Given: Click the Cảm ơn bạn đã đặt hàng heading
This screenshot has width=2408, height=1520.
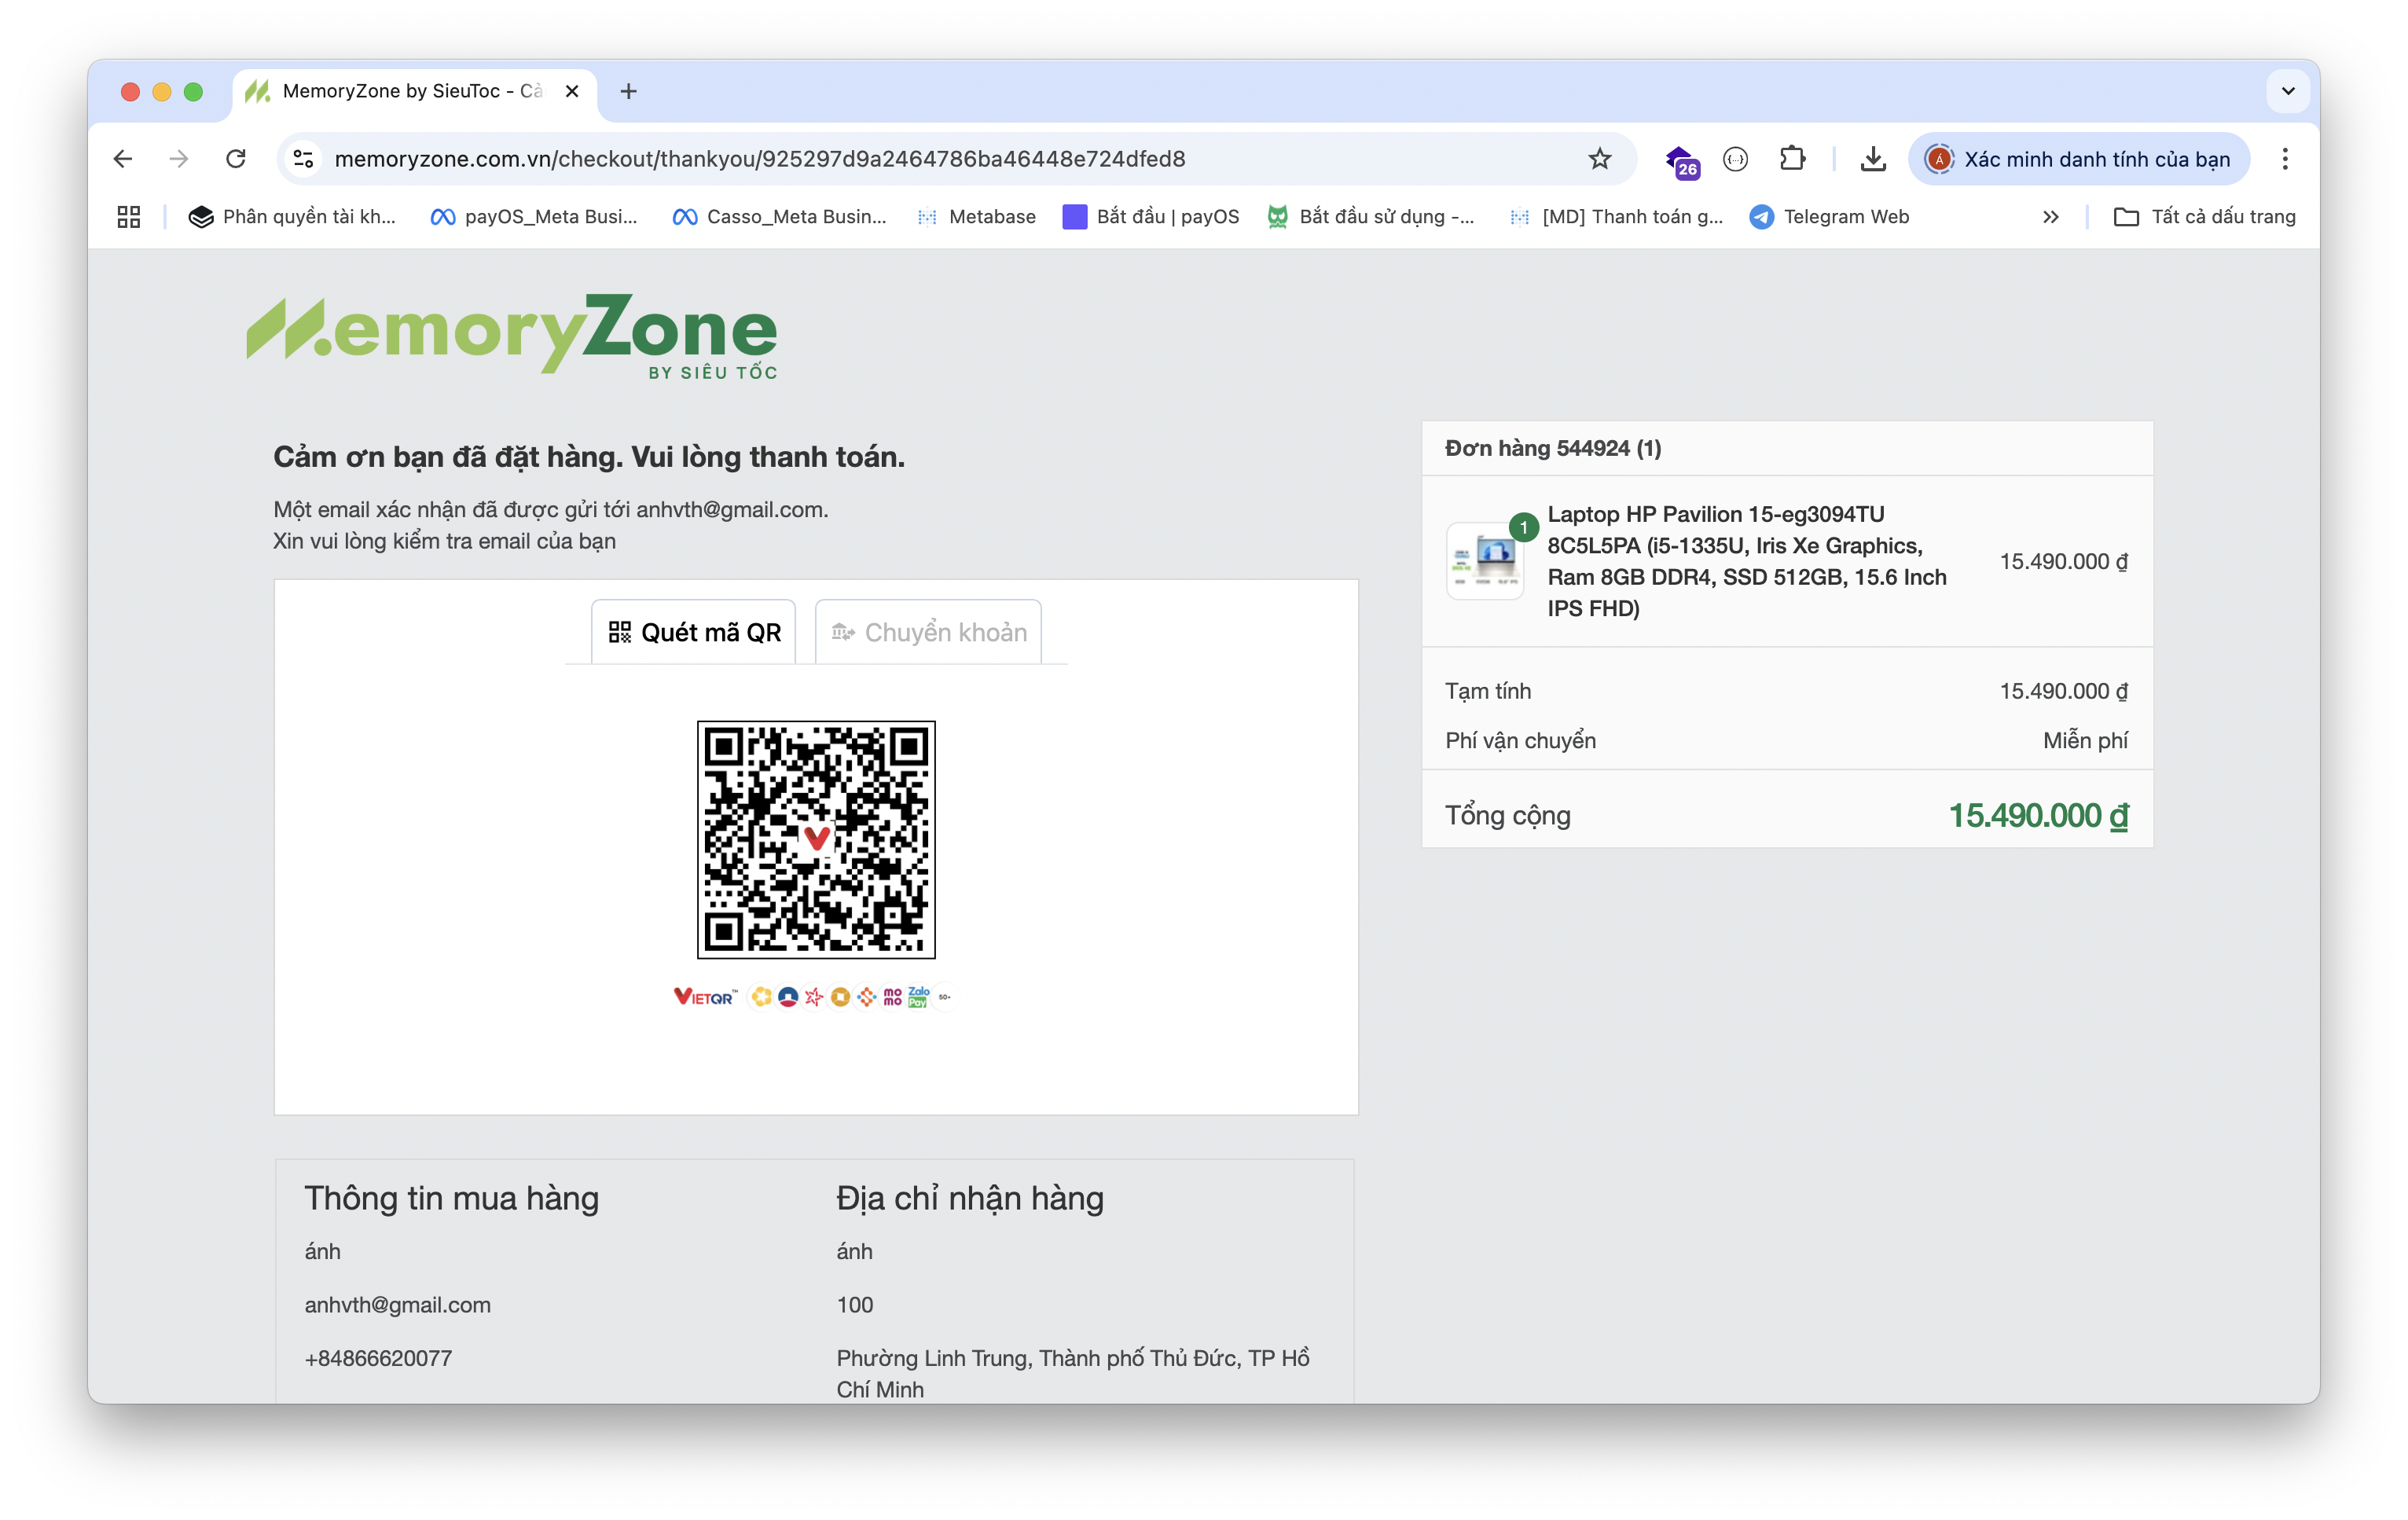Looking at the screenshot, I should pos(589,457).
